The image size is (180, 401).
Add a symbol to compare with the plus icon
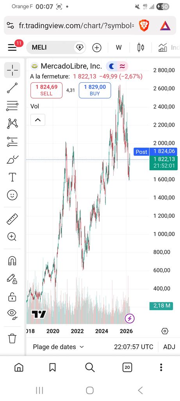point(97,47)
